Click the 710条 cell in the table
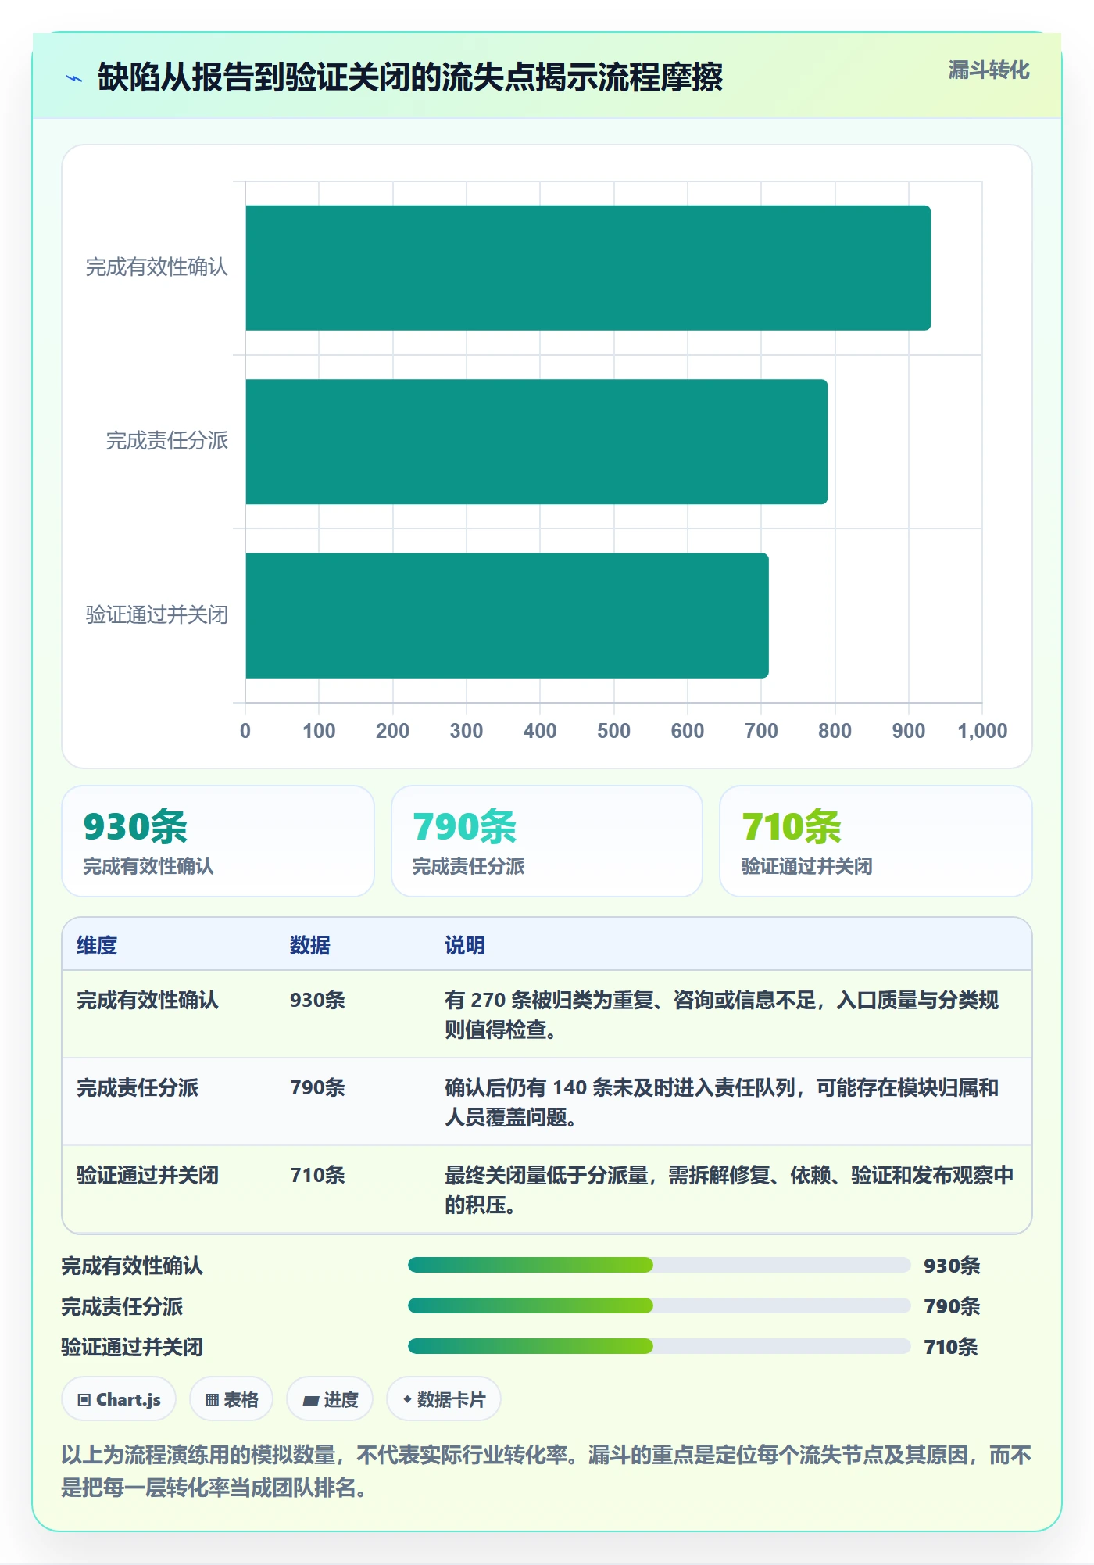 click(x=317, y=1175)
